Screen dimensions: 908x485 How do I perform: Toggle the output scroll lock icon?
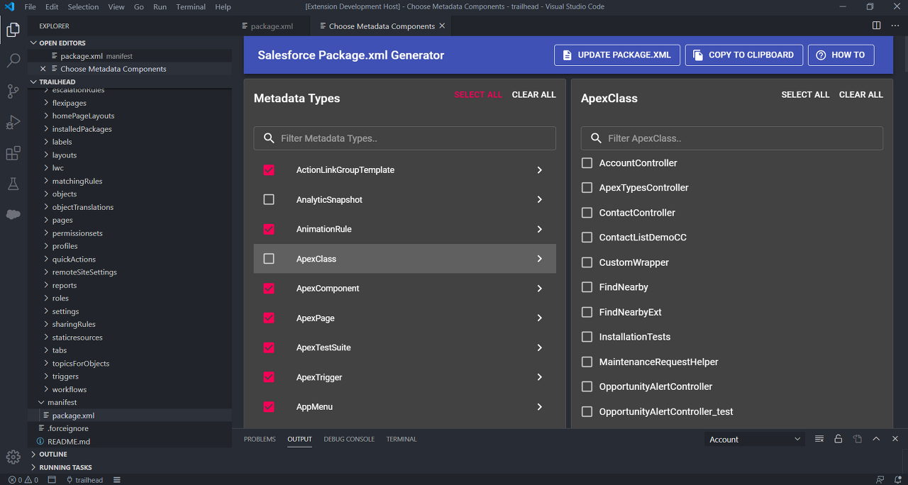coord(838,439)
